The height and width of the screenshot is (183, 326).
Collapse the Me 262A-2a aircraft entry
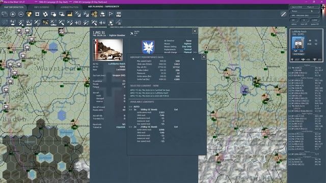click(x=290, y=106)
